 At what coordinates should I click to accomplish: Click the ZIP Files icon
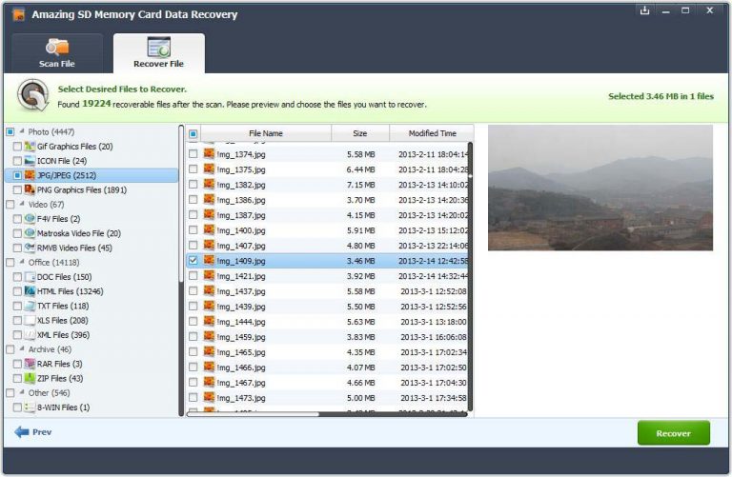[x=30, y=378]
